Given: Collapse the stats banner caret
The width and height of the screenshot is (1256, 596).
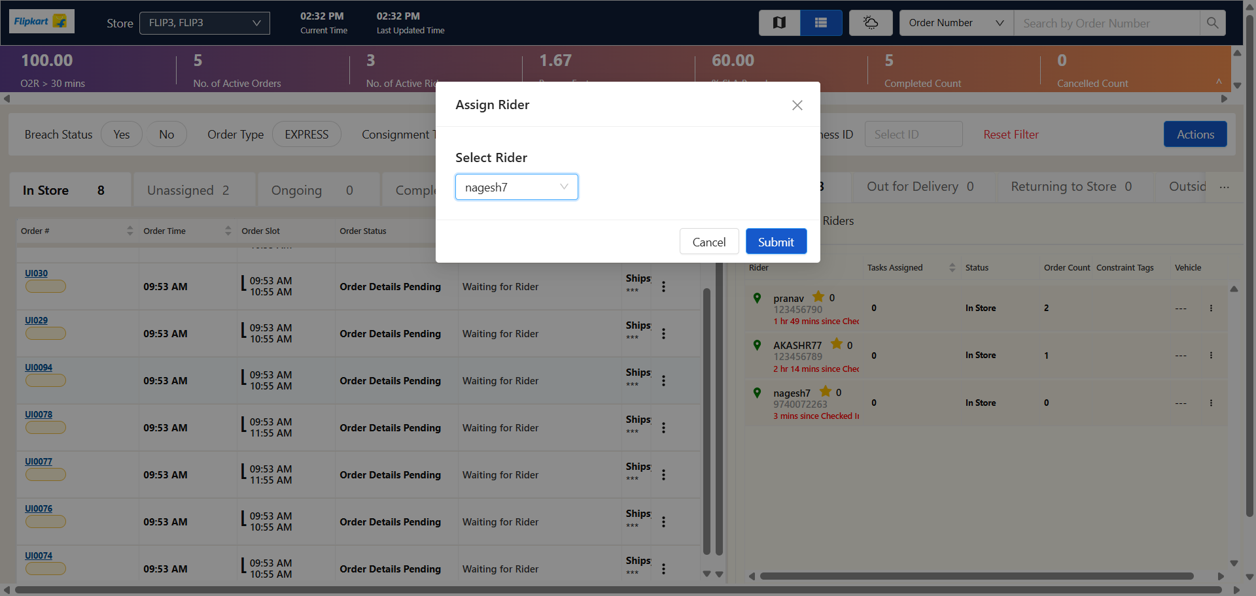Looking at the screenshot, I should click(x=1219, y=82).
